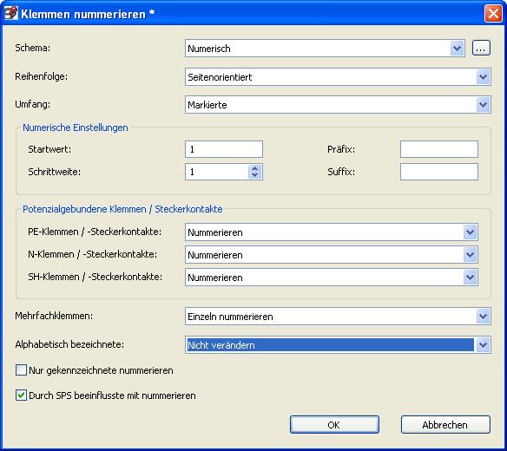The width and height of the screenshot is (507, 451).
Task: Click into the Präfix text field
Action: (x=439, y=149)
